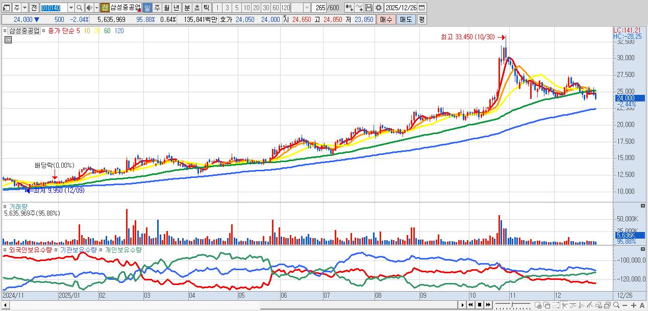648x311 pixels.
Task: Click the plus zoom-in icon at bottom
Action: 633,305
